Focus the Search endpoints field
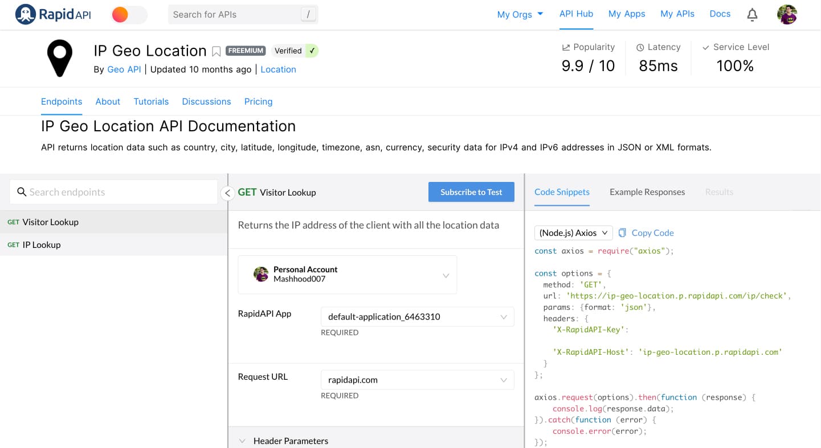This screenshot has width=821, height=448. (113, 192)
